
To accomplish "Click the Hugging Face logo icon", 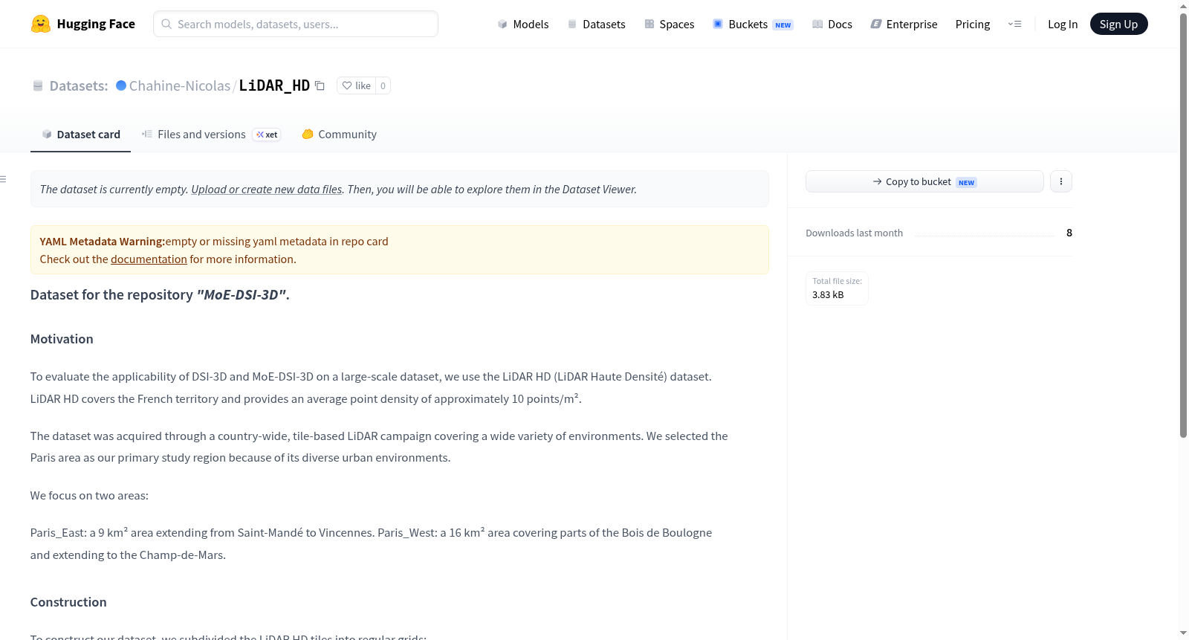I will point(41,24).
